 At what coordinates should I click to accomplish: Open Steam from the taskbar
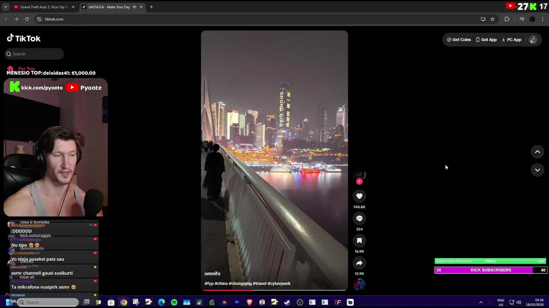click(x=287, y=302)
